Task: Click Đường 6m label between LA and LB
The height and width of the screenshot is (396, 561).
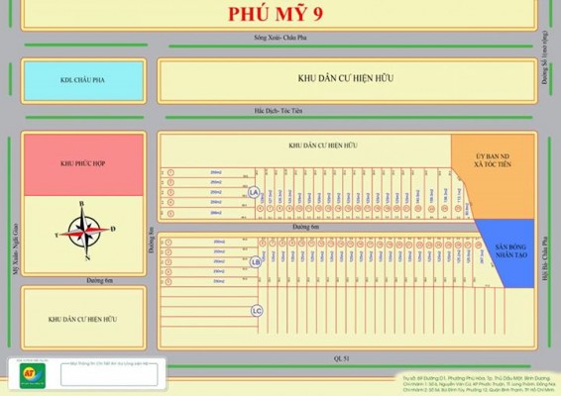Action: tap(305, 227)
